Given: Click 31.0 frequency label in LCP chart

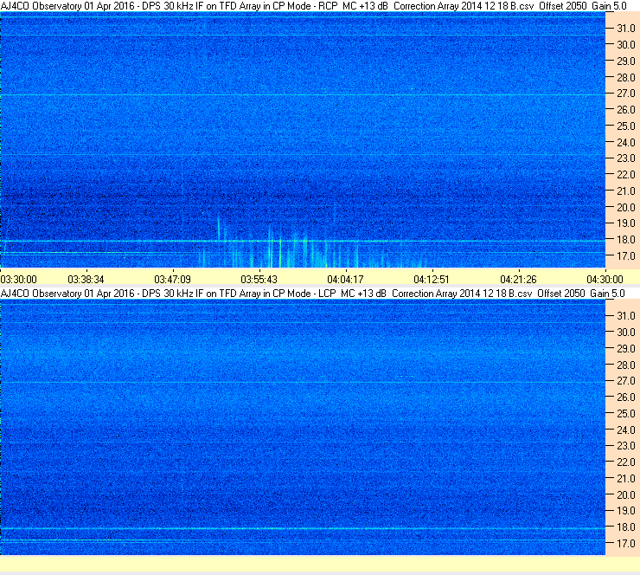Looking at the screenshot, I should (x=626, y=316).
